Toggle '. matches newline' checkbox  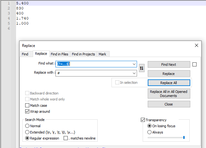coord(66,138)
